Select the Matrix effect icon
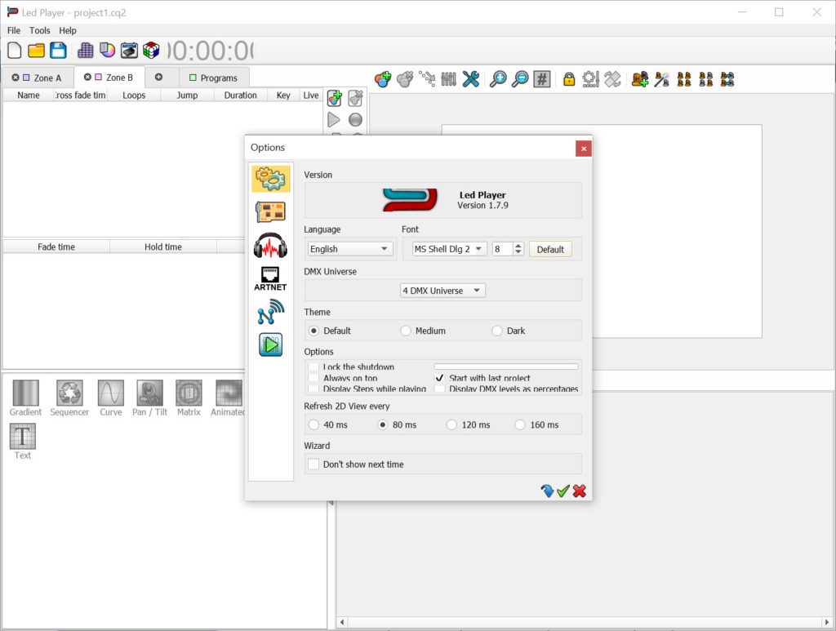836x631 pixels. pyautogui.click(x=189, y=398)
